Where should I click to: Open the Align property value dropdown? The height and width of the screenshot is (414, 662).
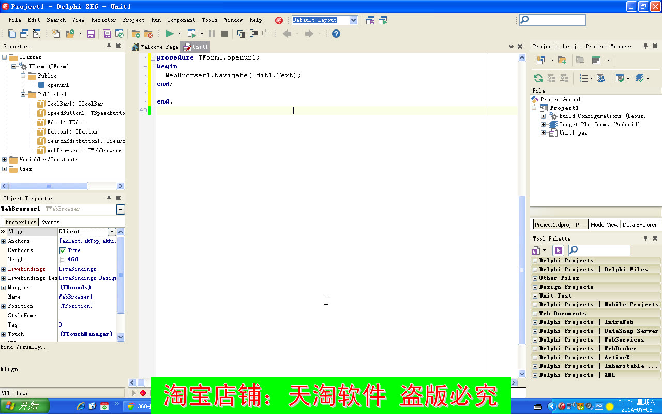pos(112,232)
